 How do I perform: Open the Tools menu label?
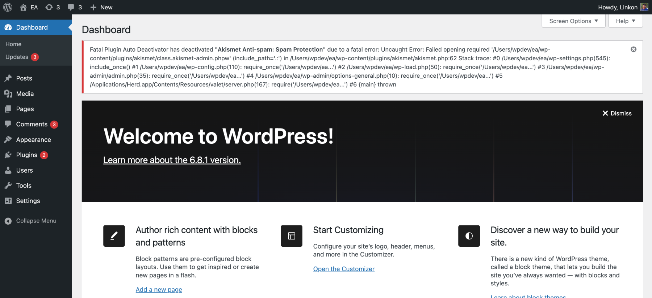click(24, 186)
